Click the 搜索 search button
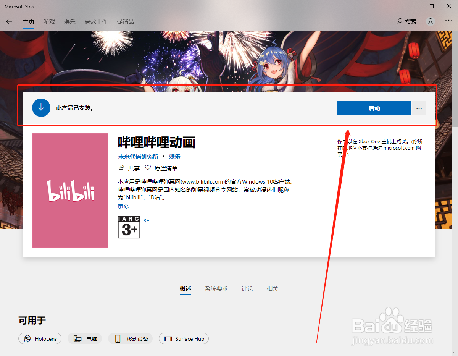Image resolution: width=458 pixels, height=356 pixels. 407,22
